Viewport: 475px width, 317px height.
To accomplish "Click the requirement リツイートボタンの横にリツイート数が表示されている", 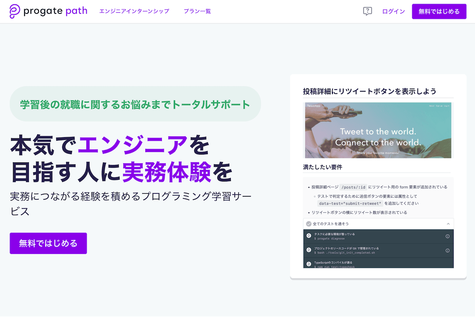I will point(359,212).
